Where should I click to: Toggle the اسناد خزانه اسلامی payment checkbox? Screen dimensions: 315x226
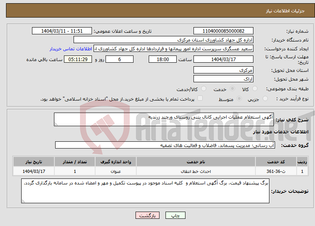pyautogui.click(x=200, y=98)
